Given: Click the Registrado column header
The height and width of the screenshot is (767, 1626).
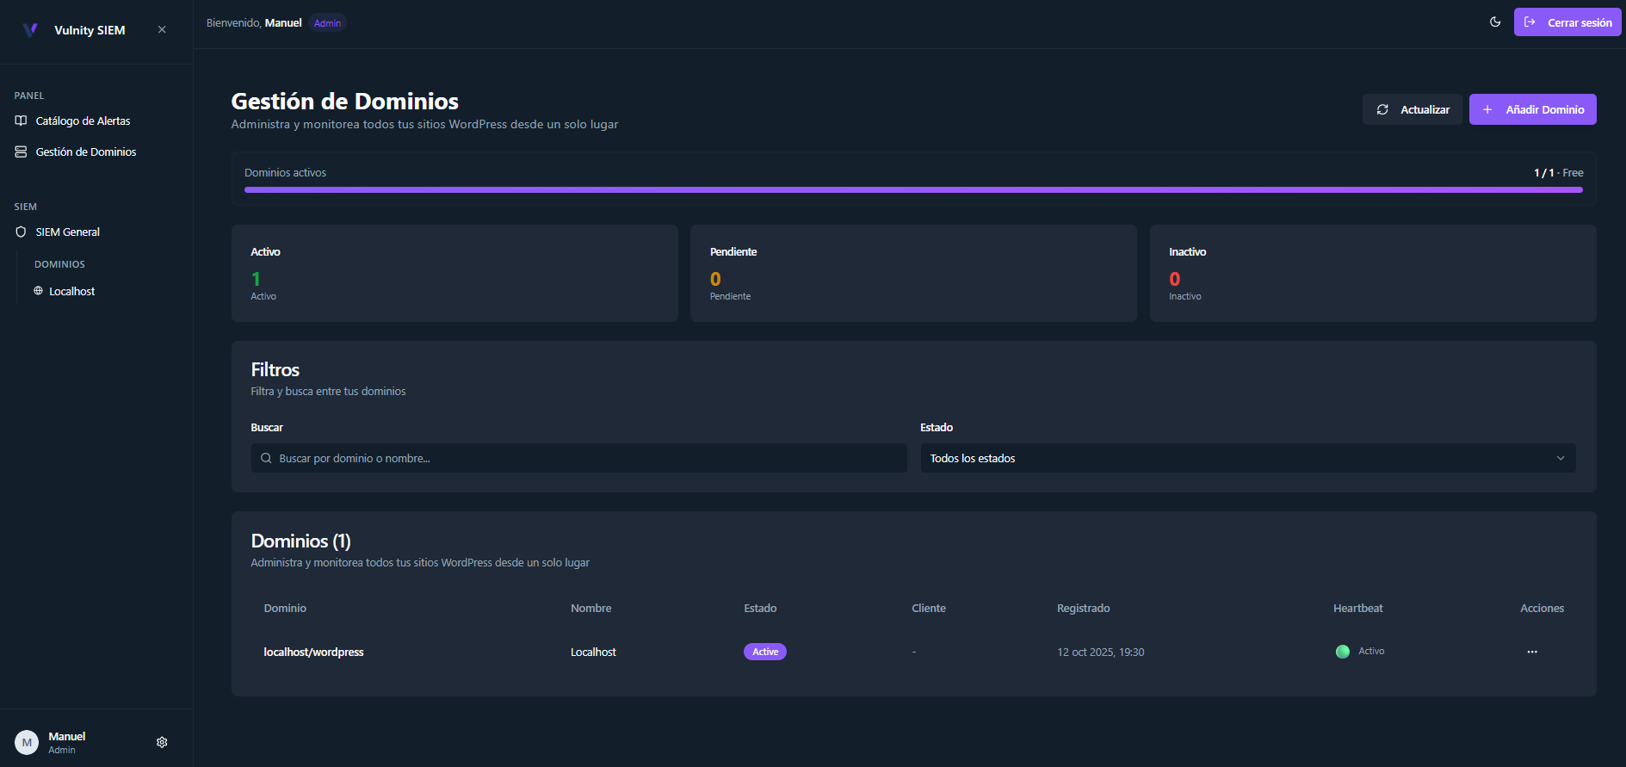Looking at the screenshot, I should tap(1084, 608).
